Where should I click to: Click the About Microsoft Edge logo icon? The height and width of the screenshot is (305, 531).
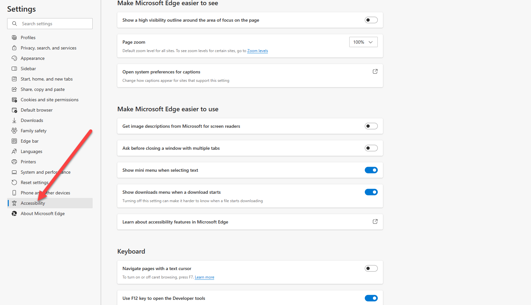[14, 213]
